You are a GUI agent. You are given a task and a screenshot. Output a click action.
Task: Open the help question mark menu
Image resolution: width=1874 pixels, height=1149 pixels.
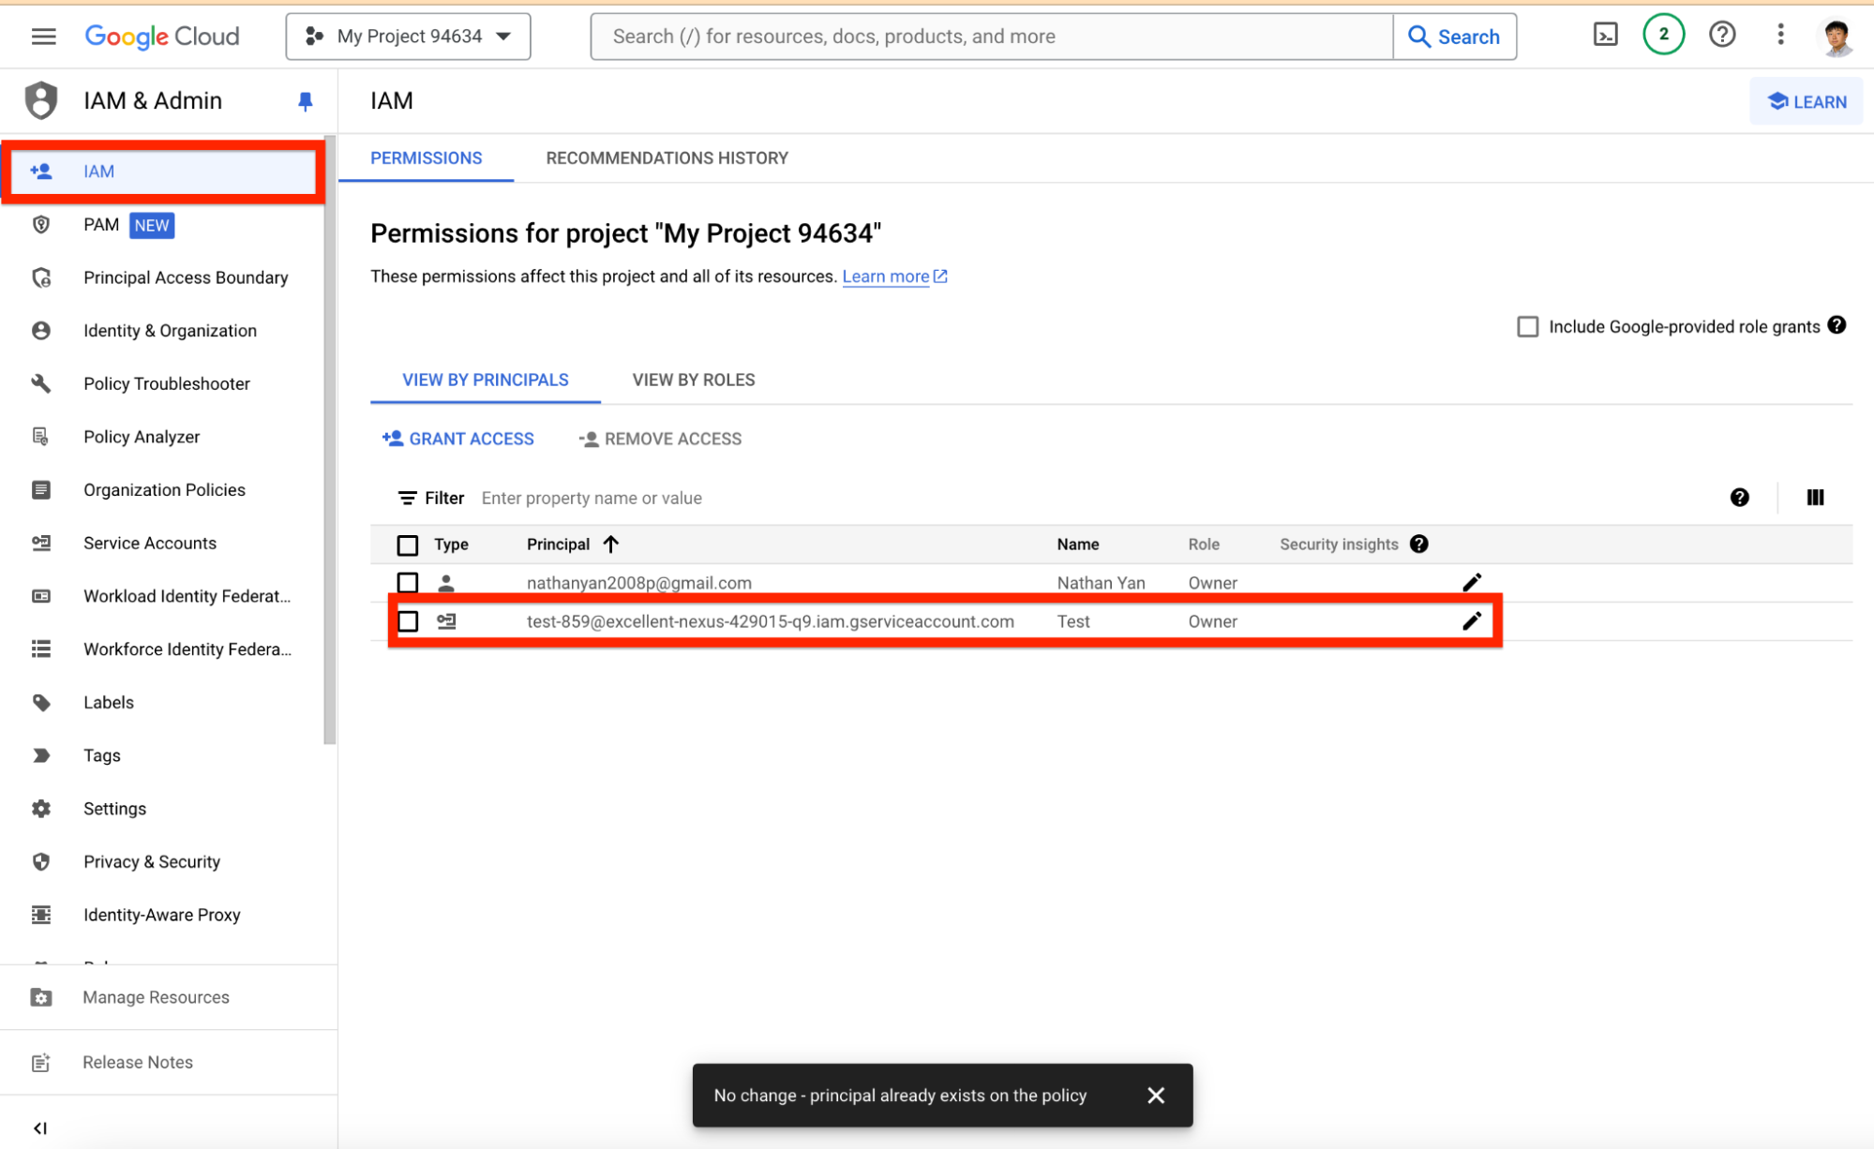pos(1721,36)
